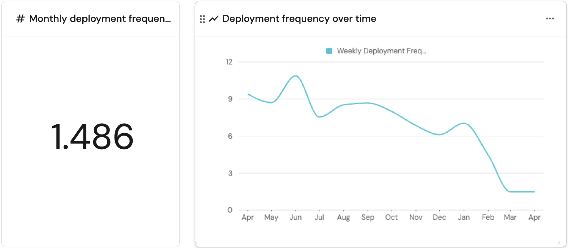
Task: Click the Deployment frequency over time title
Action: coord(299,19)
